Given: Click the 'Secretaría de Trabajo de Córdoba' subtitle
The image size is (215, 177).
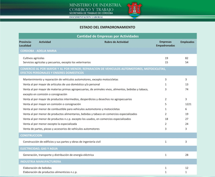Looking at the screenshot, I should 91,13.
